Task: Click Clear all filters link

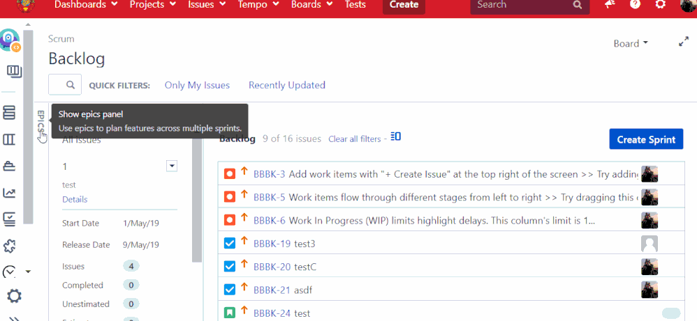Action: (354, 139)
